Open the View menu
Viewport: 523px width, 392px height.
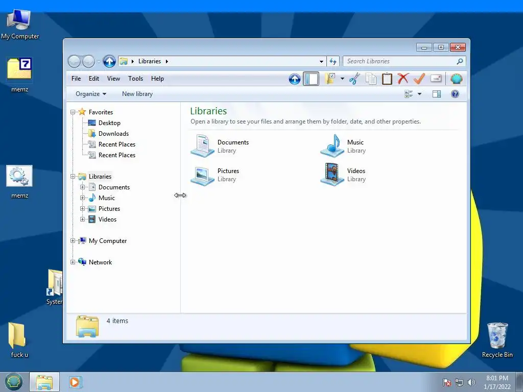113,79
